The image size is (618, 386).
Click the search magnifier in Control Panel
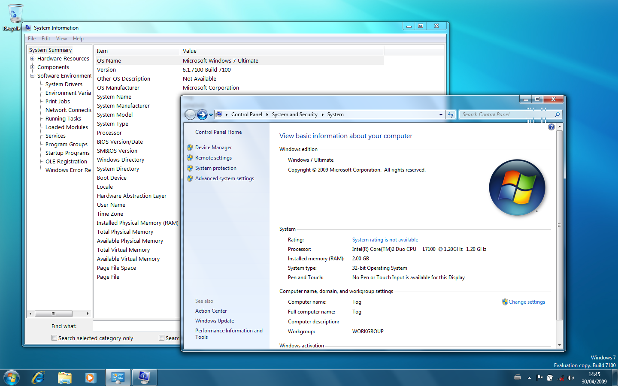[x=557, y=115]
